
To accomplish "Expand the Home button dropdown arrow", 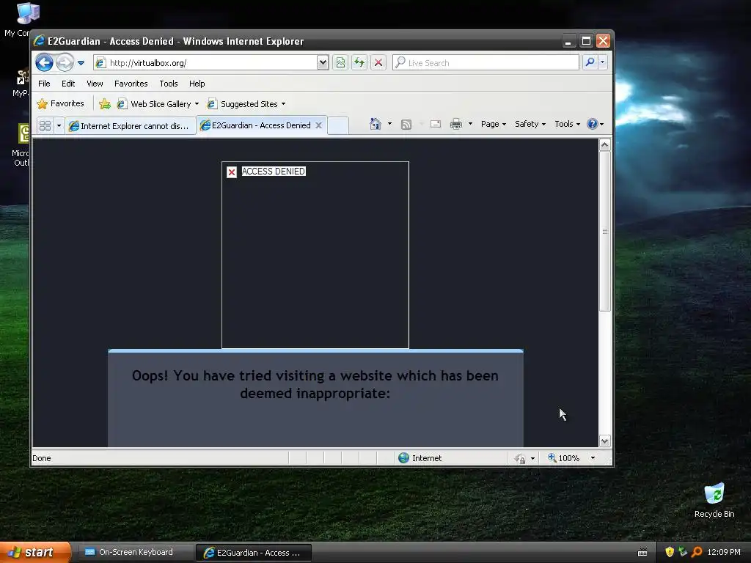I will [x=390, y=124].
